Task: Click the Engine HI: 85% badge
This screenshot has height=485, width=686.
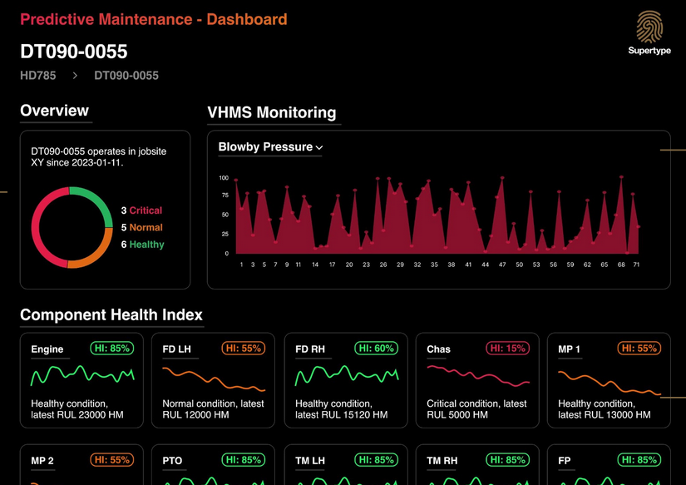Action: 112,349
